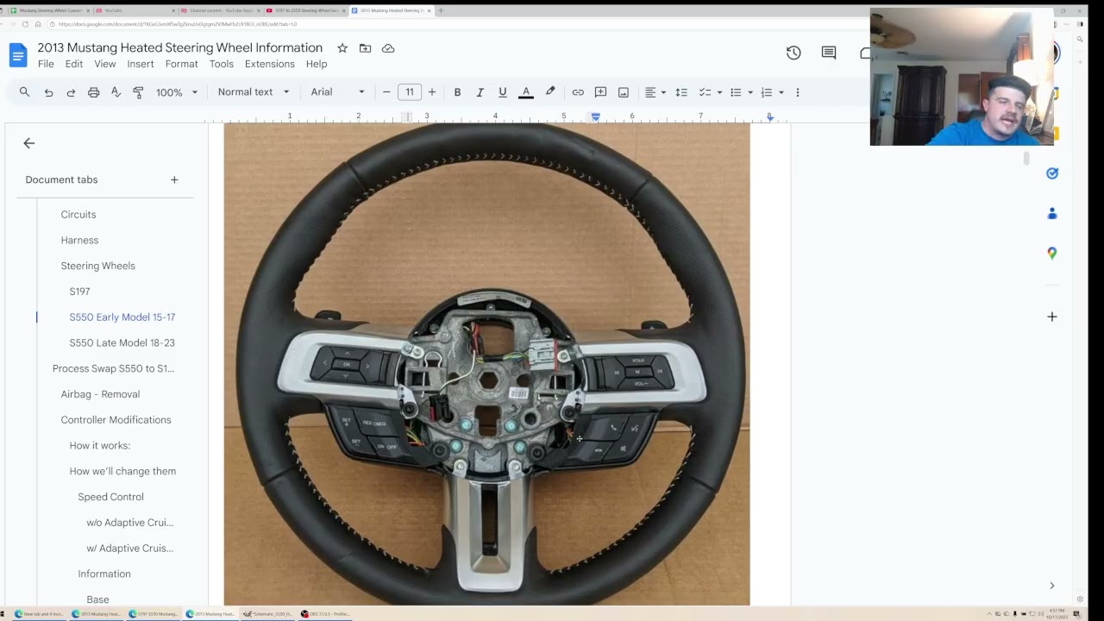This screenshot has height=621, width=1104.
Task: Jump to the Circuits heading
Action: coord(78,215)
